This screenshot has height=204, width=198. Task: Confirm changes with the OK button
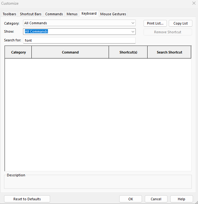pyautogui.click(x=130, y=199)
